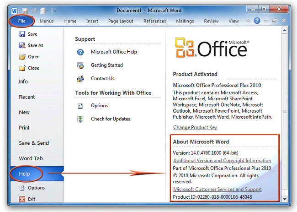
Task: Open the Customize Quick Access Toolbar dropdown
Action: coord(55,11)
